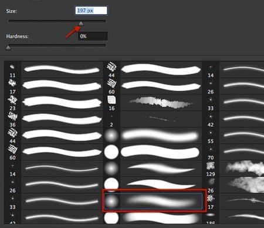Select brush 44 listed between 36 and 60
The height and width of the screenshot is (228, 264).
tap(53, 136)
